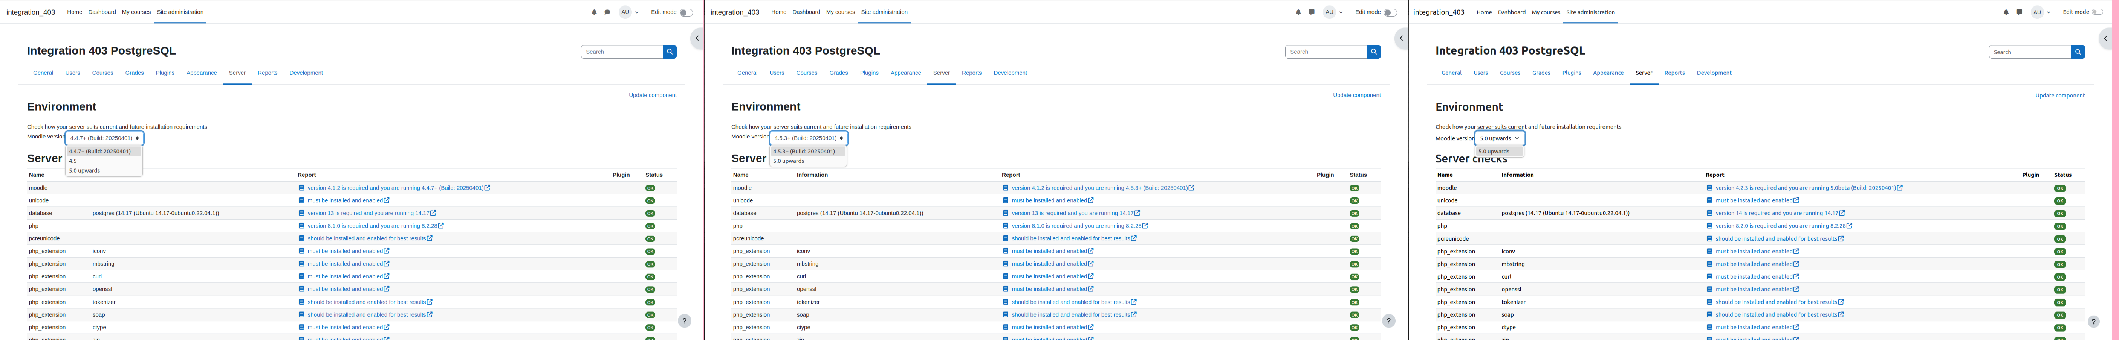Viewport: 2119px width, 340px height.
Task: Click search magnifier button in the 4.4.7+ window
Action: click(x=670, y=52)
